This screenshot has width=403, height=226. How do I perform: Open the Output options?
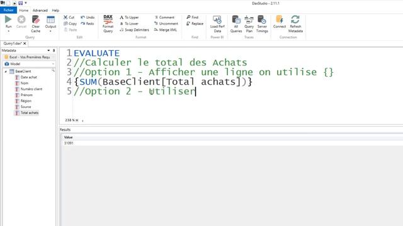[50, 21]
